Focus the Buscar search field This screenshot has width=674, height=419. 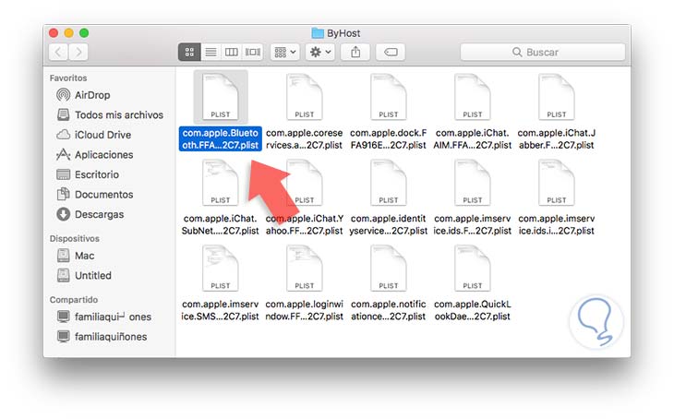point(543,52)
